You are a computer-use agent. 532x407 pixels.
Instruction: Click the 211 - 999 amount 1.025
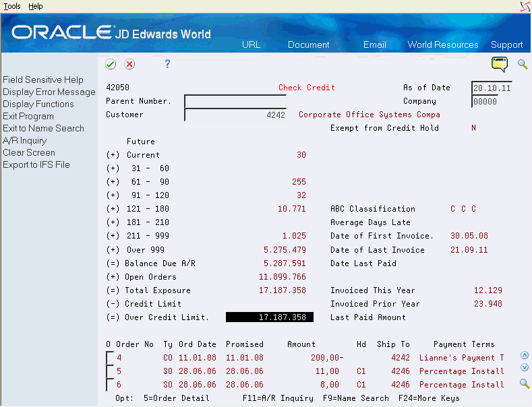[x=294, y=236]
